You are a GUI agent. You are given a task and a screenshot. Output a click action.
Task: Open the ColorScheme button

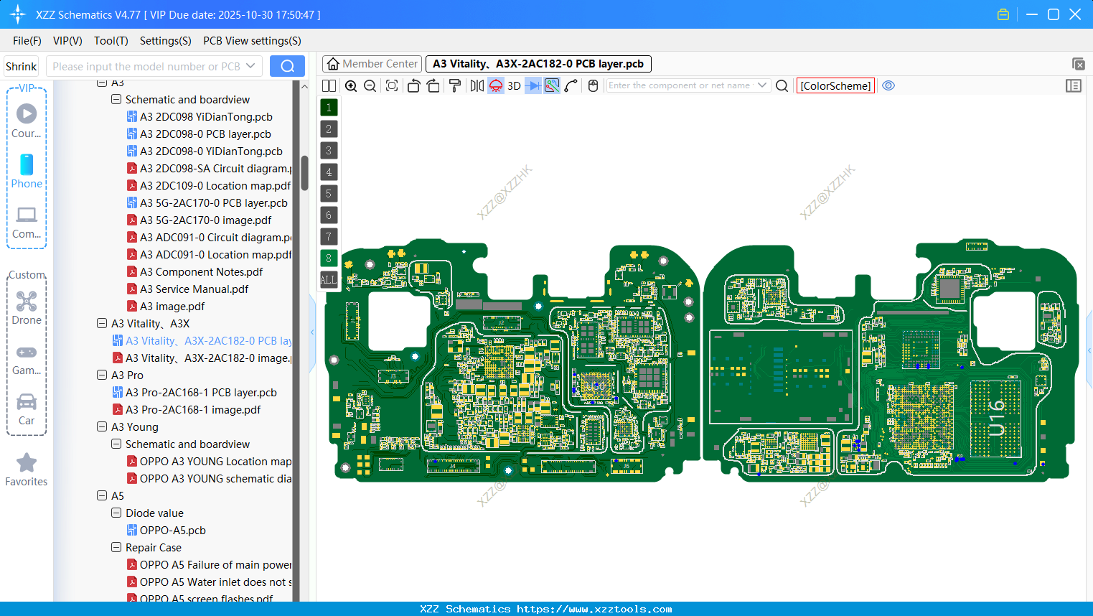(x=835, y=85)
